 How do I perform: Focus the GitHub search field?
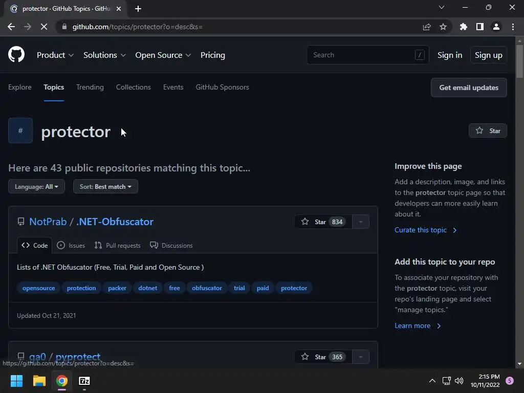pyautogui.click(x=367, y=55)
